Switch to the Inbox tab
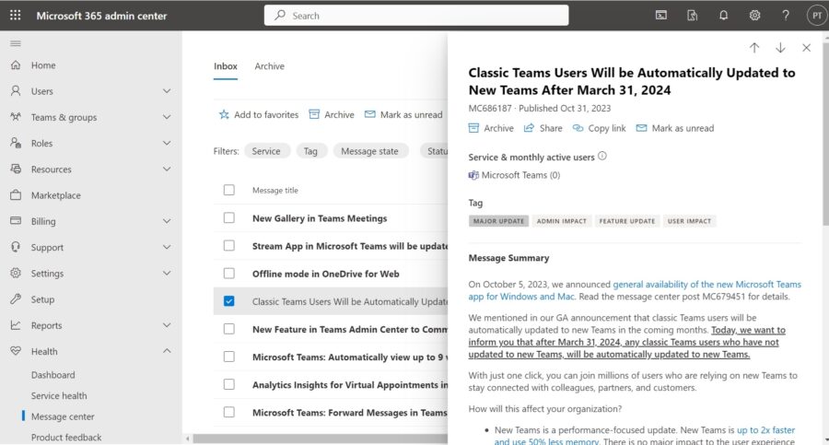The height and width of the screenshot is (445, 829). tap(226, 66)
